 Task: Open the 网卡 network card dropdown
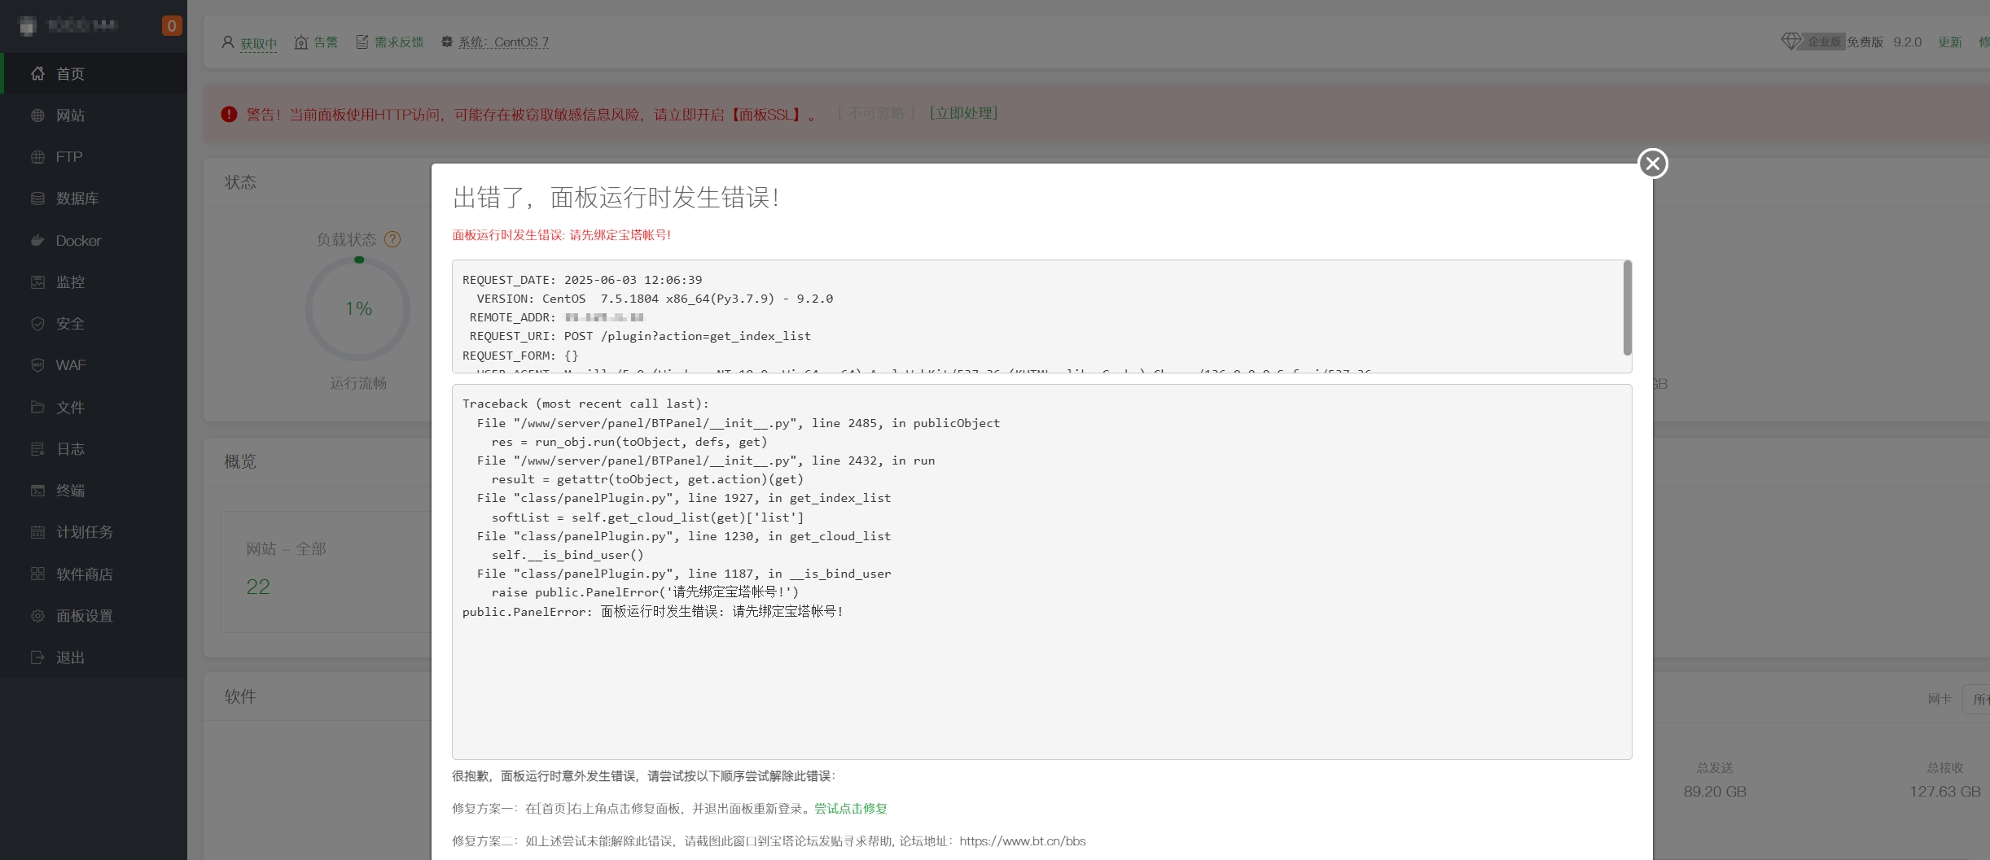pyautogui.click(x=1977, y=699)
